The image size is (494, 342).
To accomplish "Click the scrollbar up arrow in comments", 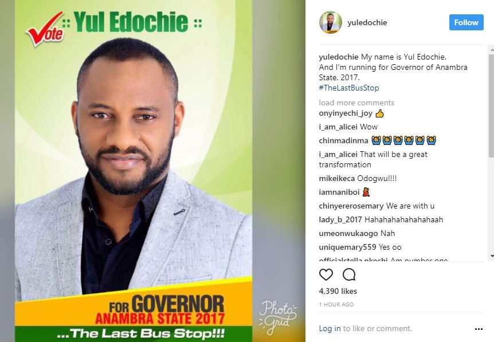I will pos(491,50).
